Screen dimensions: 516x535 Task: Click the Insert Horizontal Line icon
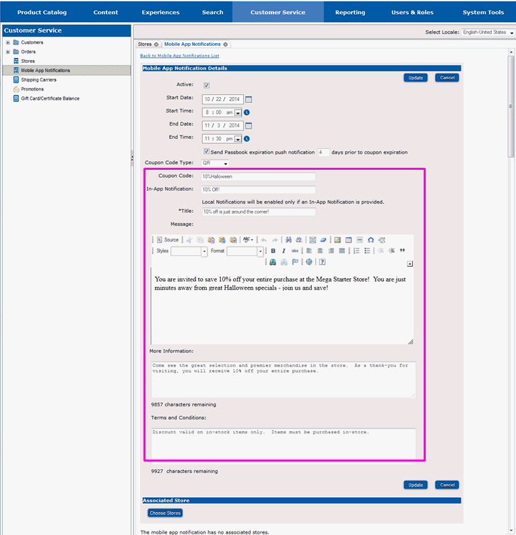(360, 240)
